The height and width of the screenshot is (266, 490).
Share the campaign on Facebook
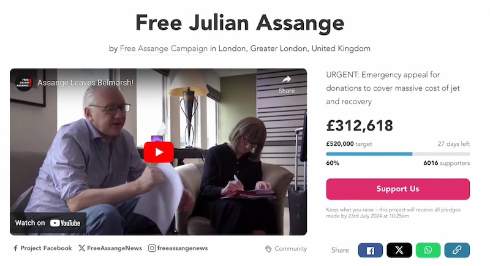tap(371, 251)
